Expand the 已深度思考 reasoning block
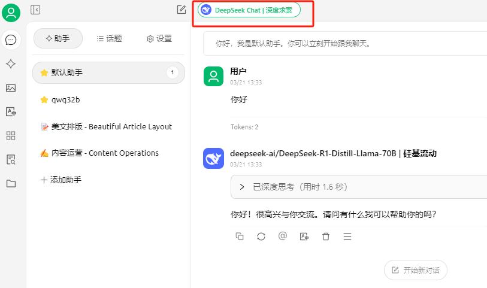Image resolution: width=487 pixels, height=288 pixels. click(x=242, y=187)
